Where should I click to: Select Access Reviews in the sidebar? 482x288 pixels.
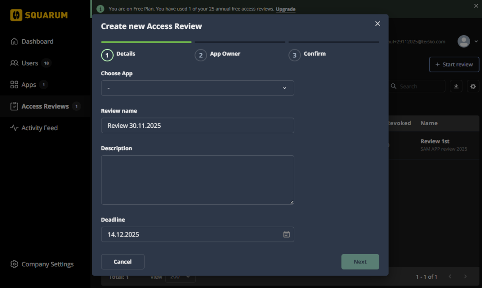[44, 106]
